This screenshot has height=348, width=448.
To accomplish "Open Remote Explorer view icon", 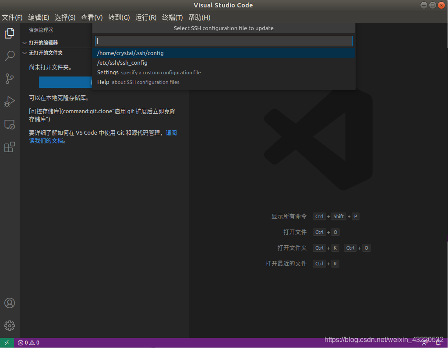I will click(10, 124).
